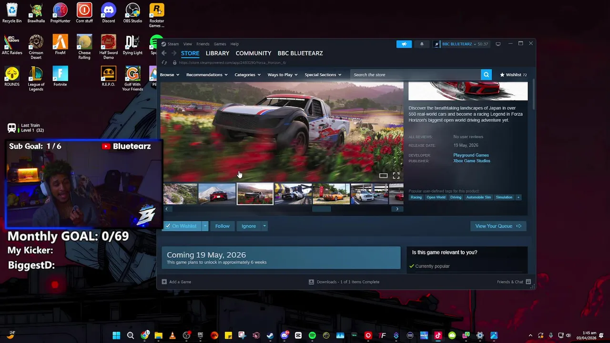Click the Open World tag
Viewport: 610px width, 343px height.
point(436,197)
